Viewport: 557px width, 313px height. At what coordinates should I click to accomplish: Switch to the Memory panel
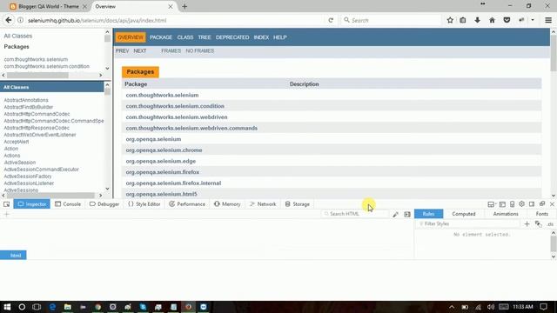[x=227, y=204]
